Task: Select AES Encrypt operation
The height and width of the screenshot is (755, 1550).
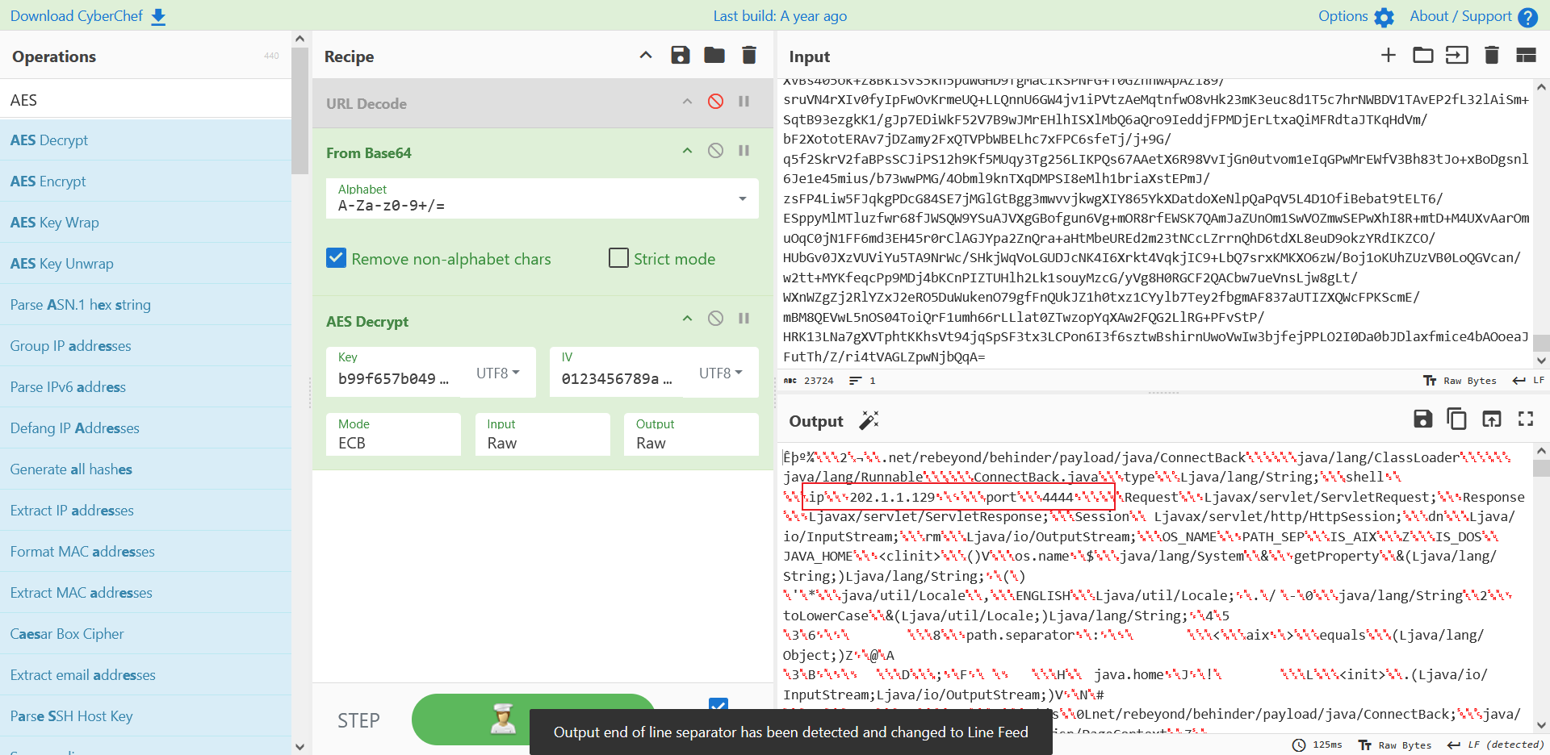Action: [x=145, y=181]
